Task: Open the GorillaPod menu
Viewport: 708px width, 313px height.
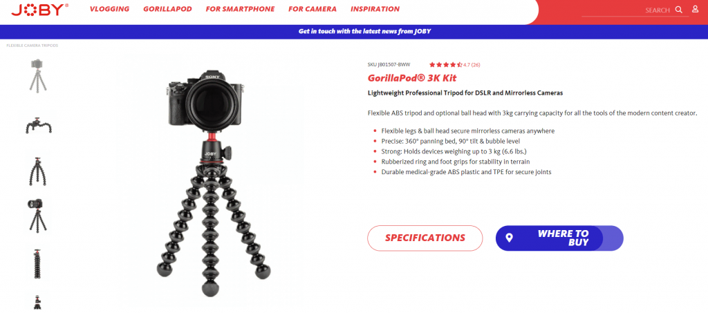Action: point(167,9)
